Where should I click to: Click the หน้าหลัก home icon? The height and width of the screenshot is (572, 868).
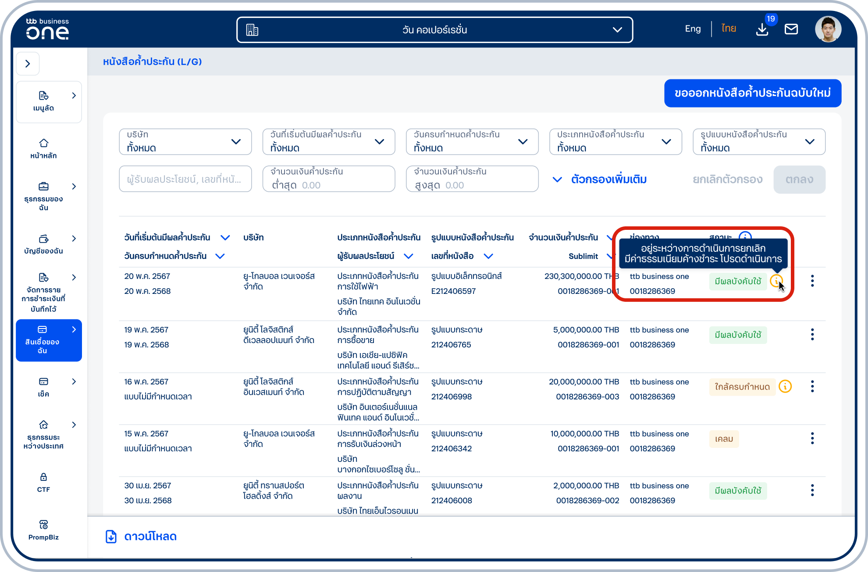[x=43, y=143]
